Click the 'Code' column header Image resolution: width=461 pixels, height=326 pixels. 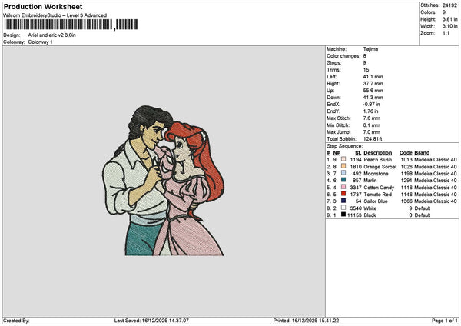click(406, 153)
